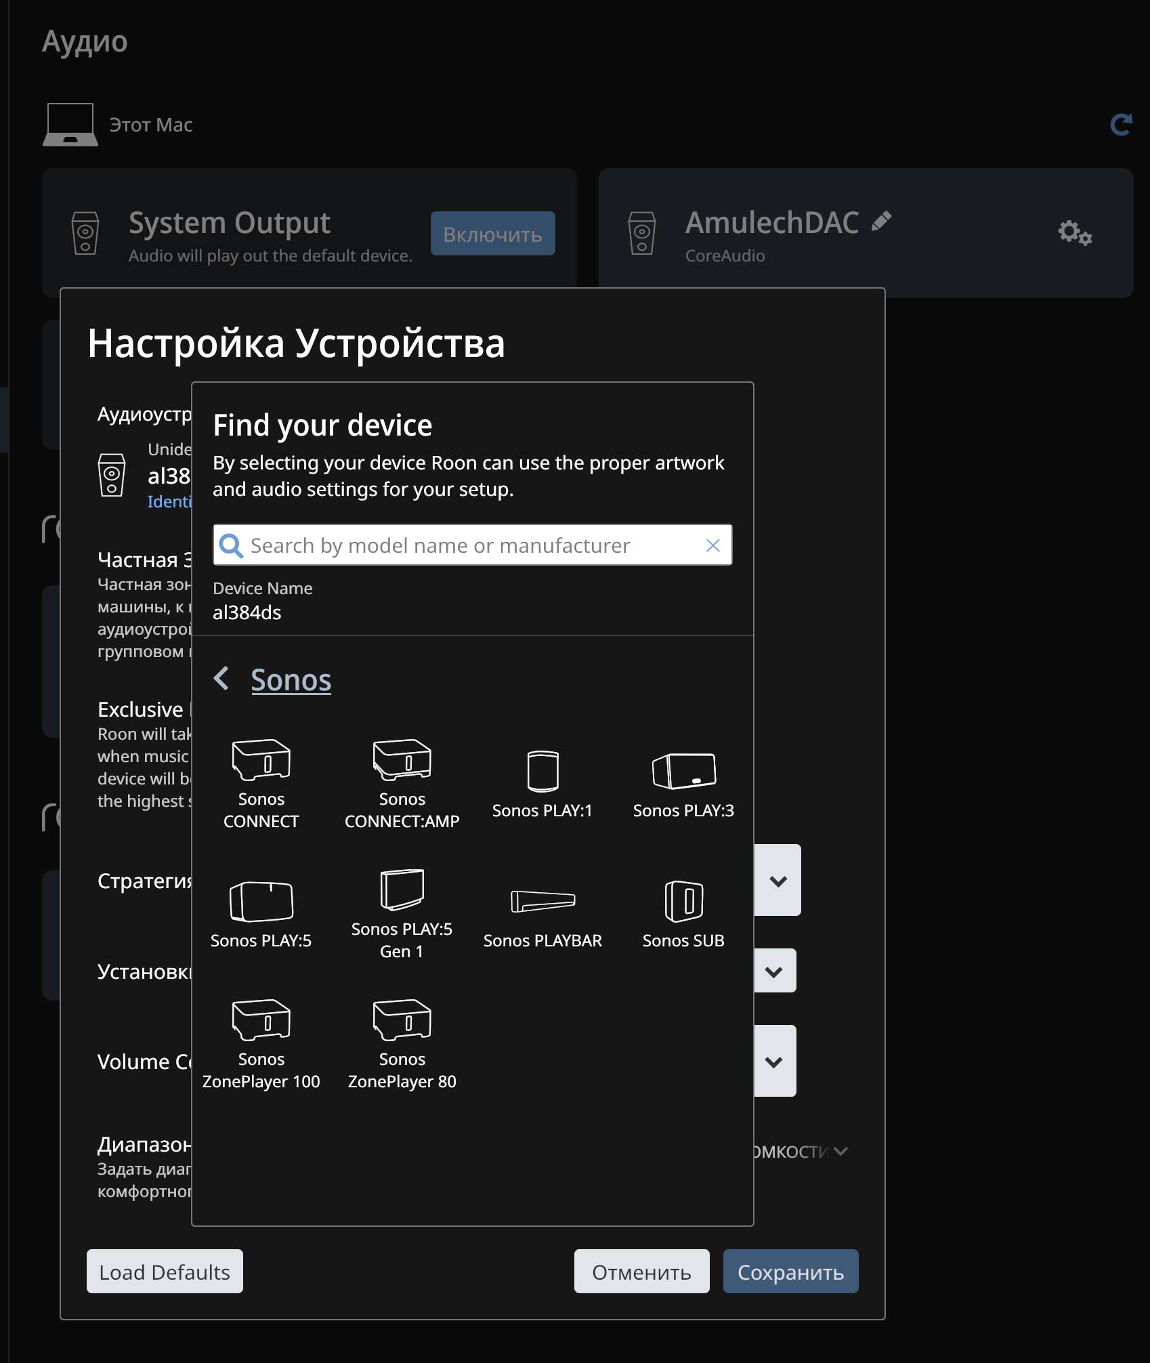Choose the Sonos PLAY:1 speaker icon
The width and height of the screenshot is (1150, 1363).
click(x=542, y=771)
